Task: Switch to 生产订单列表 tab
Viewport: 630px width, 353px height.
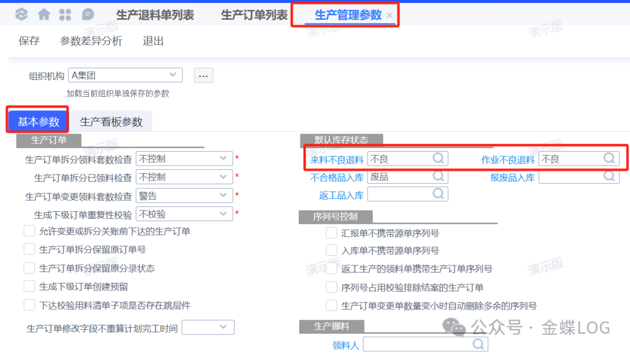Action: pyautogui.click(x=254, y=15)
